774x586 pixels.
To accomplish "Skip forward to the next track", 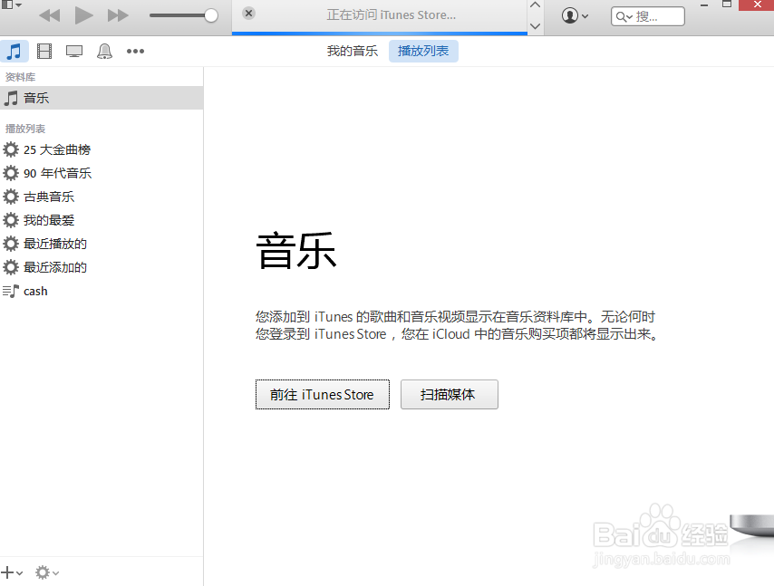I will point(118,15).
